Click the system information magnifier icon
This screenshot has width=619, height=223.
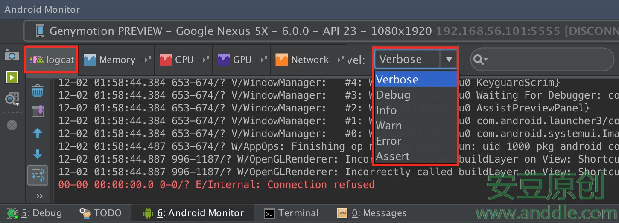pos(12,100)
